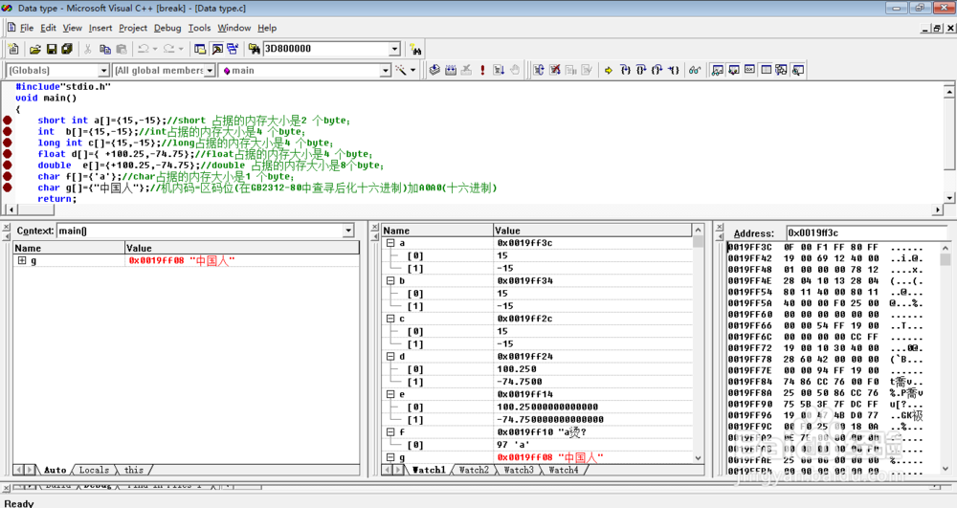Execute program with red exclamation icon
957x508 pixels.
coord(482,70)
